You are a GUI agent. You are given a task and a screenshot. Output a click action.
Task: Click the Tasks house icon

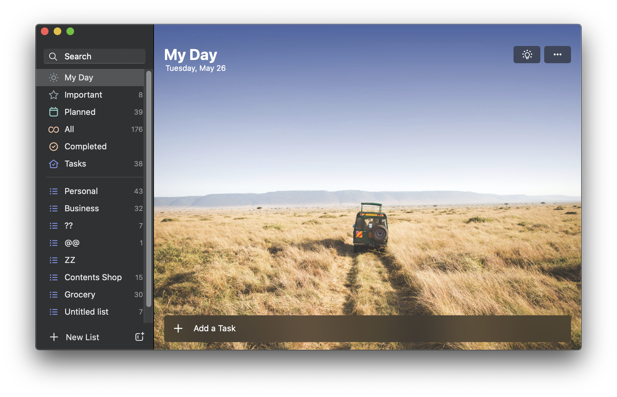[54, 164]
